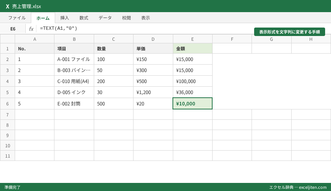The width and height of the screenshot is (331, 191).
Task: Select column G header
Action: (x=271, y=39)
